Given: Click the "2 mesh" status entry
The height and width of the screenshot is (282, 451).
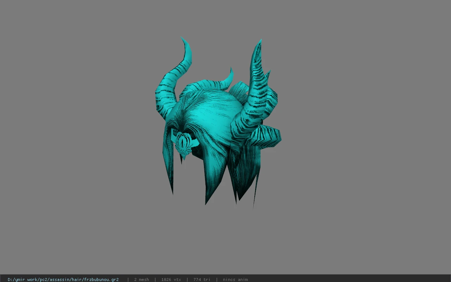Looking at the screenshot, I should [x=141, y=280].
